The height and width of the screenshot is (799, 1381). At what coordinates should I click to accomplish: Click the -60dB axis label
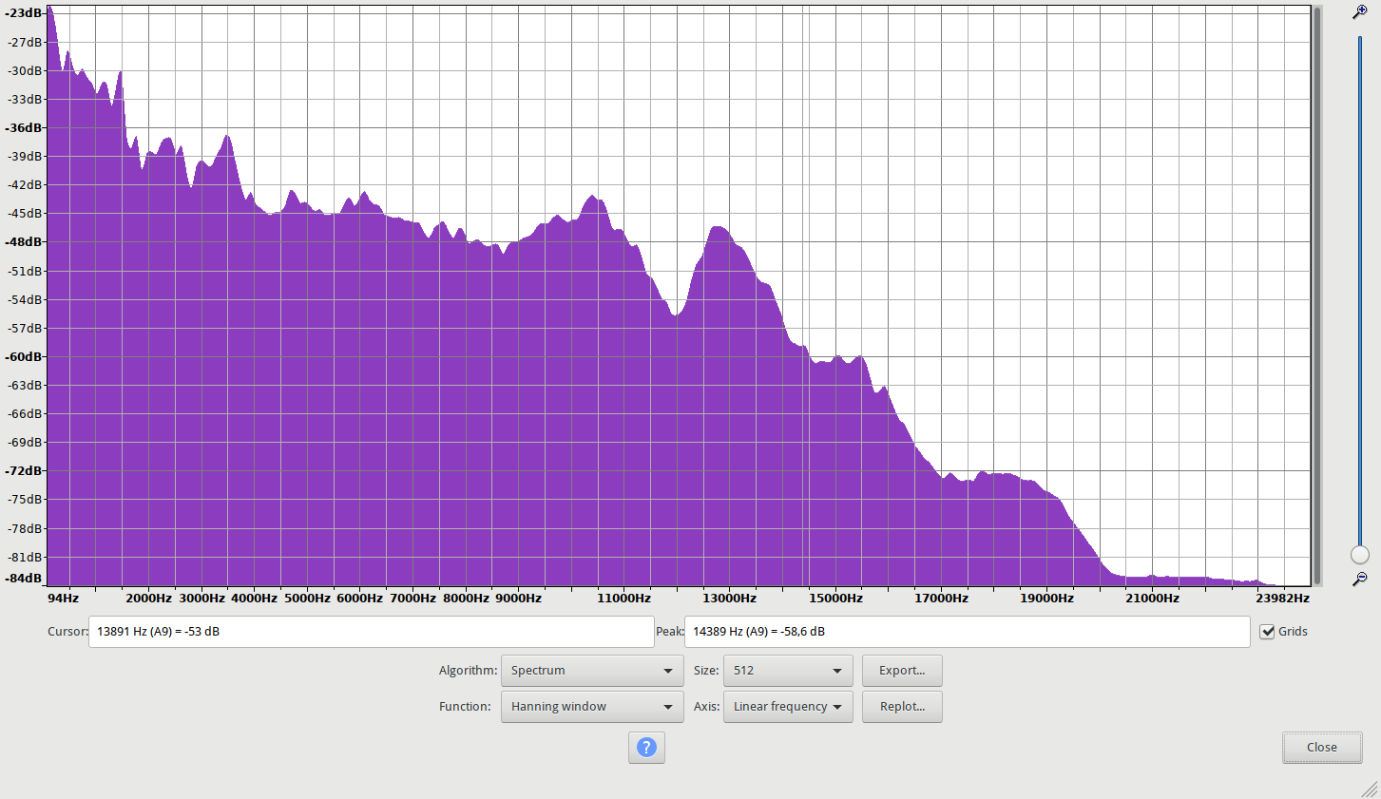(23, 356)
